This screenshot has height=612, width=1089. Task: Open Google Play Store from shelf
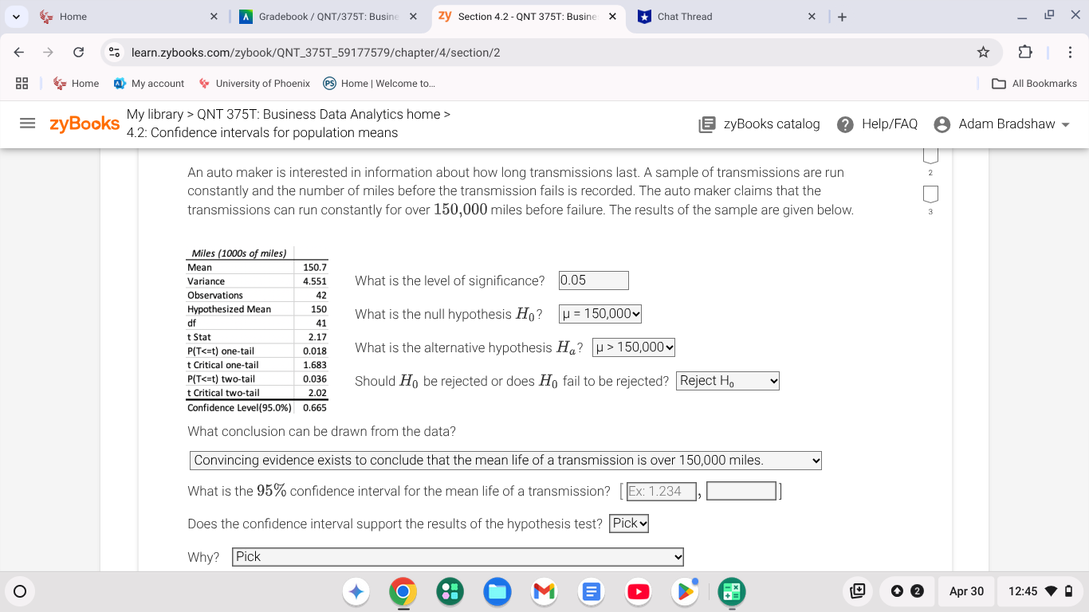[686, 591]
